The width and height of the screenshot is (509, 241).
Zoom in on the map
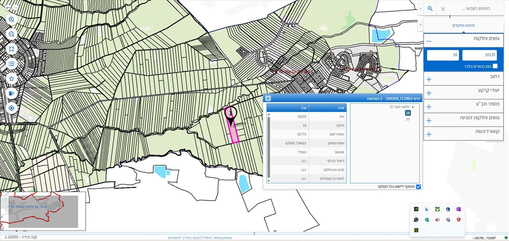point(11,19)
